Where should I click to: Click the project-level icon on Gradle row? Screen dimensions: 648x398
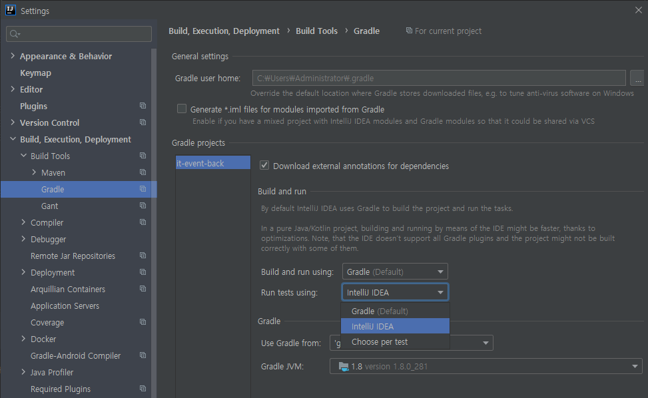tap(143, 188)
